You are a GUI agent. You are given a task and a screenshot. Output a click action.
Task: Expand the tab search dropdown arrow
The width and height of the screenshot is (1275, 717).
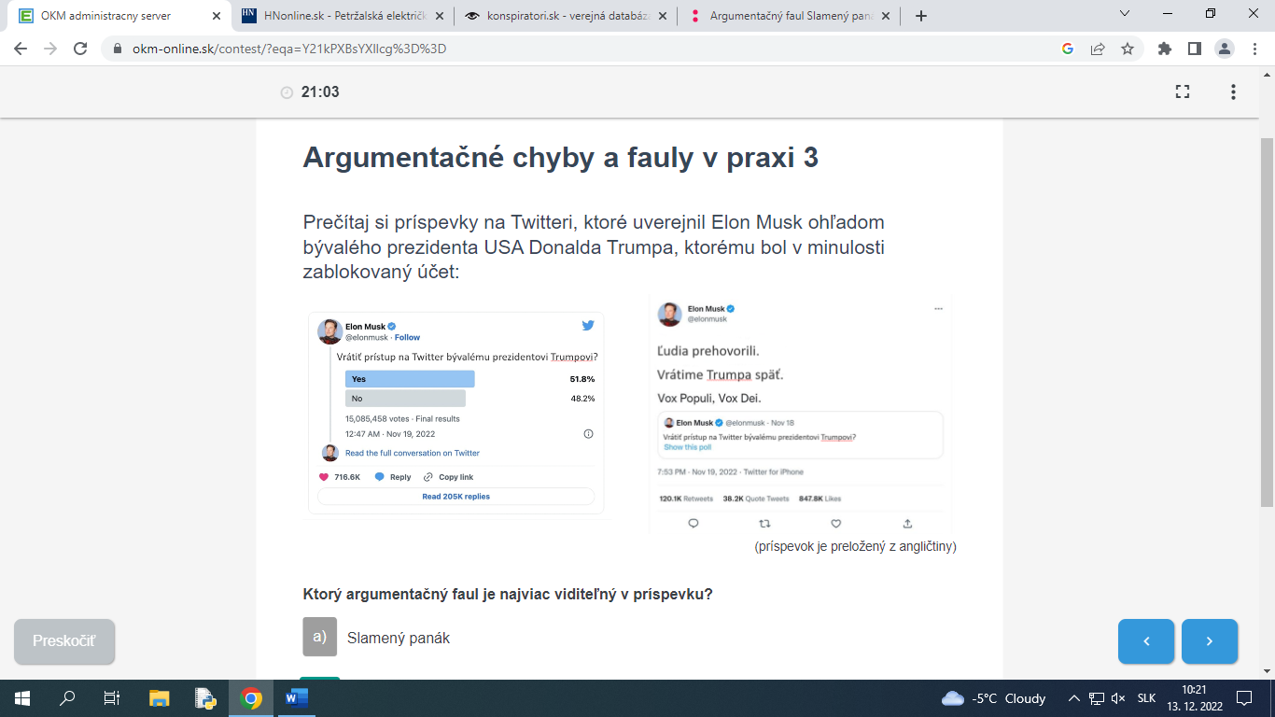[x=1124, y=14]
